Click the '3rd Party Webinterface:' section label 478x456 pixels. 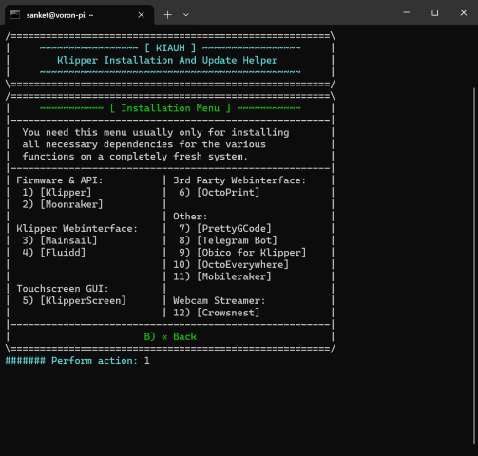[239, 180]
